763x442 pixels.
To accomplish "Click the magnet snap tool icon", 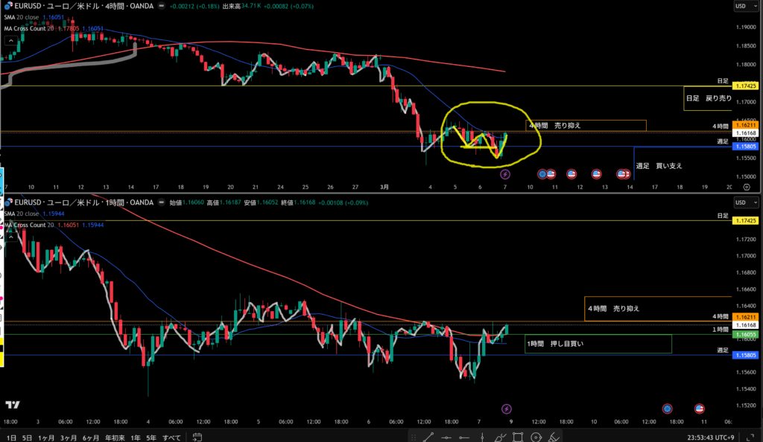I will [x=537, y=437].
